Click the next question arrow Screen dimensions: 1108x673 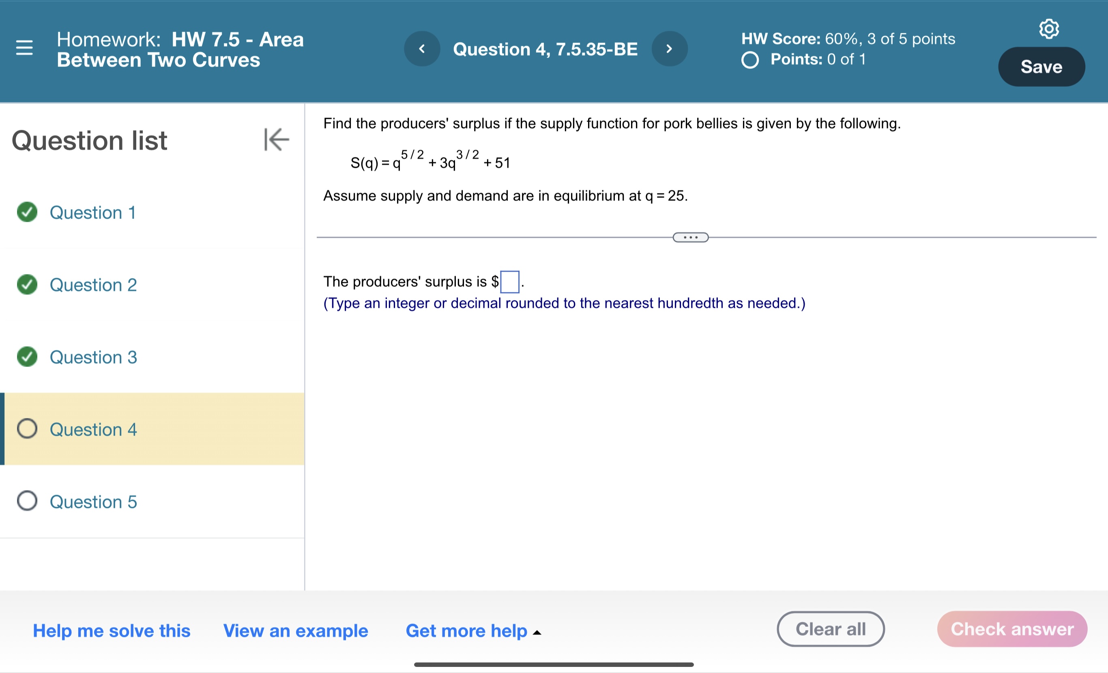[x=669, y=49]
